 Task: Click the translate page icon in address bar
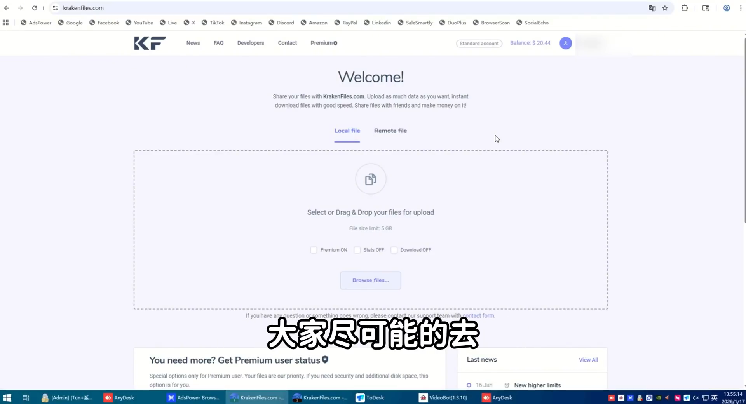[652, 8]
